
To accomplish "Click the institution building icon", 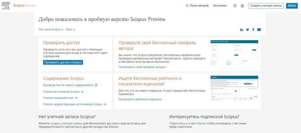I will click(x=242, y=6).
